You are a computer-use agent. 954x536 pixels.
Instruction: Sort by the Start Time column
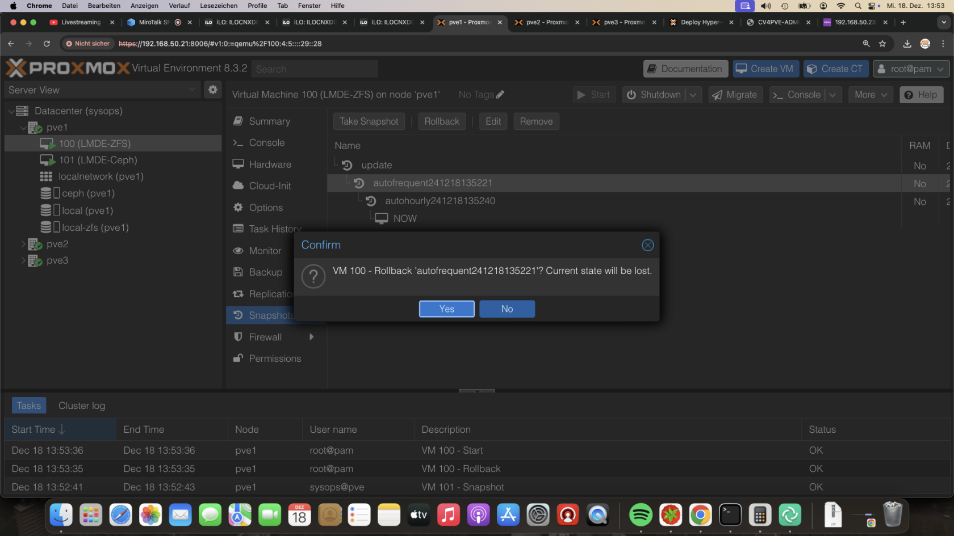point(60,429)
